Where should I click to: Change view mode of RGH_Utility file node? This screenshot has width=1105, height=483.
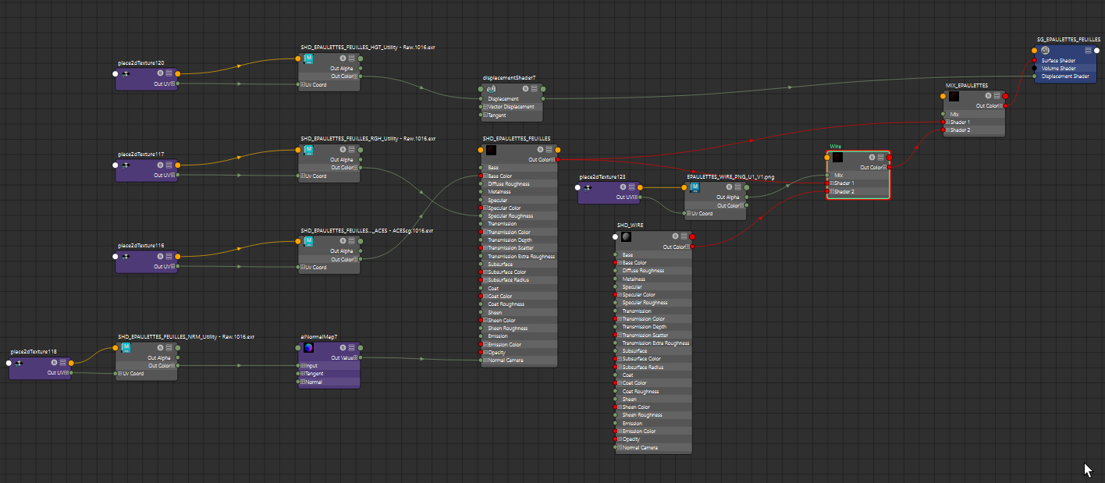tap(351, 150)
